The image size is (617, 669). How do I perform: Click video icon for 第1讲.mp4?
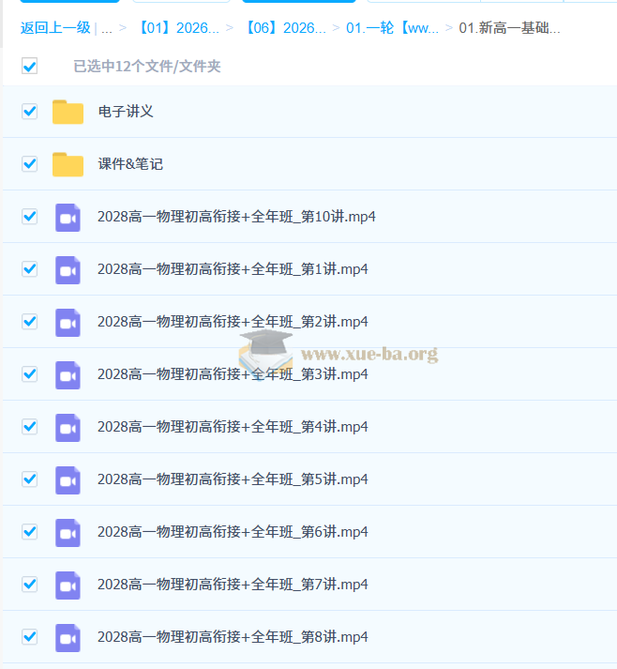[68, 269]
